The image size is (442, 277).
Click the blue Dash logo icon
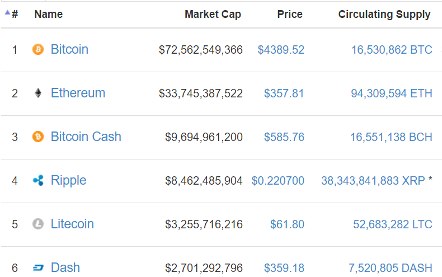pos(38,267)
